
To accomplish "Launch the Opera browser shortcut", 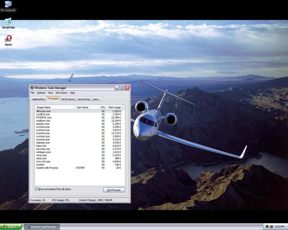I will pyautogui.click(x=8, y=39).
